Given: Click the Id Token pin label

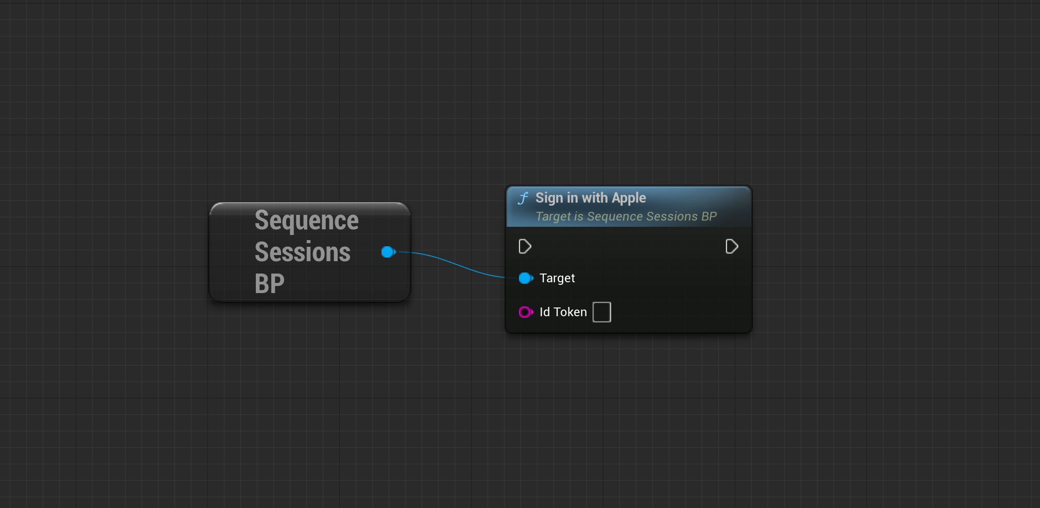Looking at the screenshot, I should 563,312.
